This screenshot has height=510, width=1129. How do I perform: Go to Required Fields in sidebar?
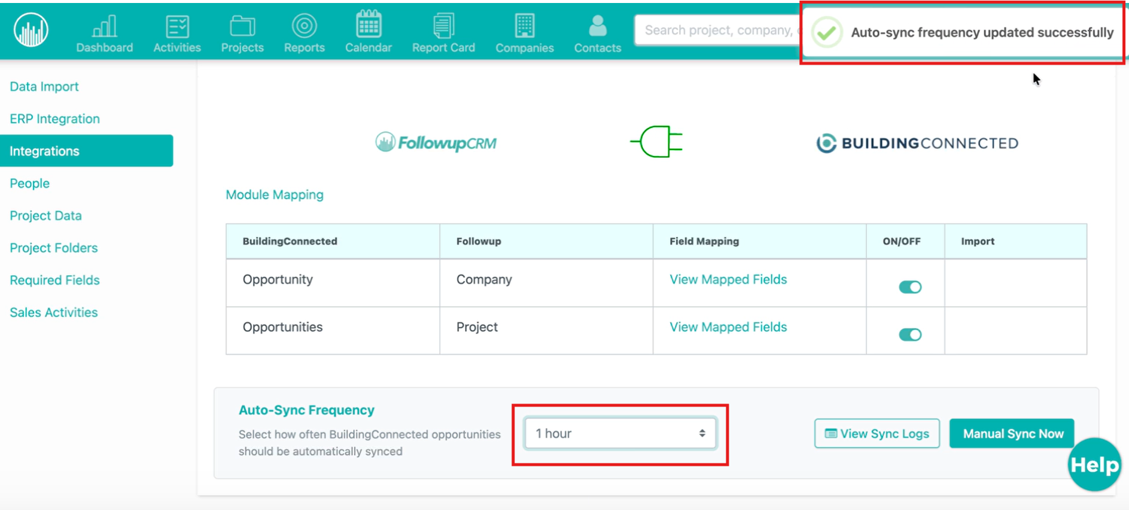[54, 280]
